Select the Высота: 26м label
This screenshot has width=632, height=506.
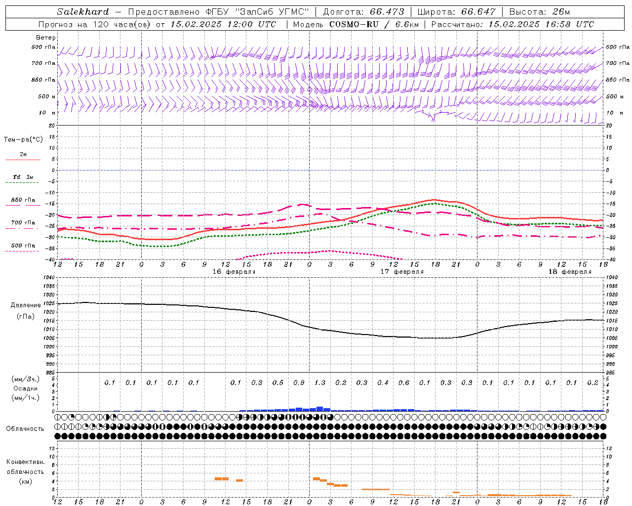point(539,12)
